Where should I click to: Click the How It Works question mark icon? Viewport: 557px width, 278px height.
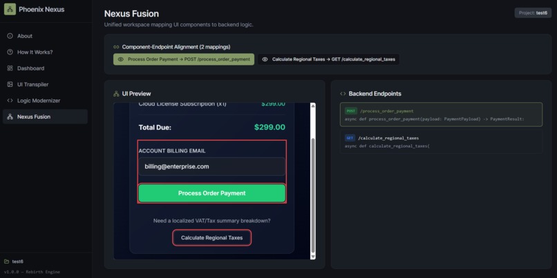[10, 52]
